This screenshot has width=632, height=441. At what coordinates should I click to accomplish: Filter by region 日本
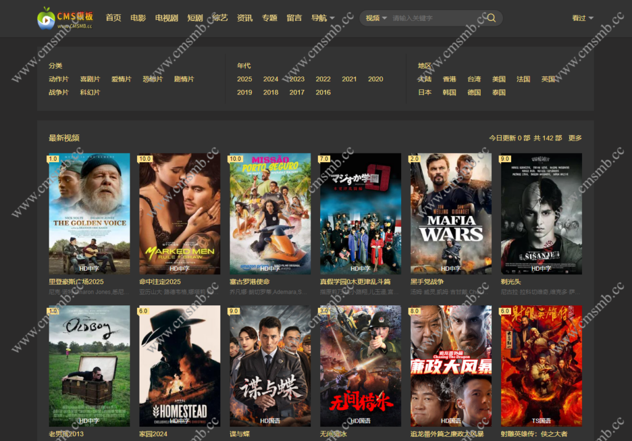425,93
